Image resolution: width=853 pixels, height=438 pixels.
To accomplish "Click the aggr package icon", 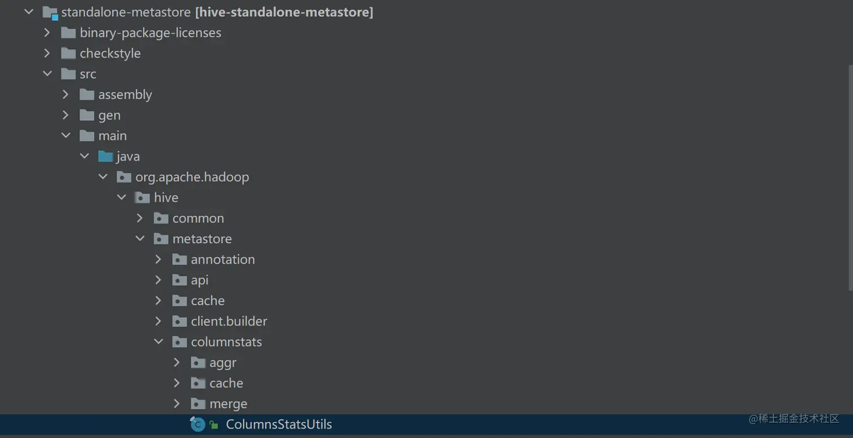I will click(198, 362).
